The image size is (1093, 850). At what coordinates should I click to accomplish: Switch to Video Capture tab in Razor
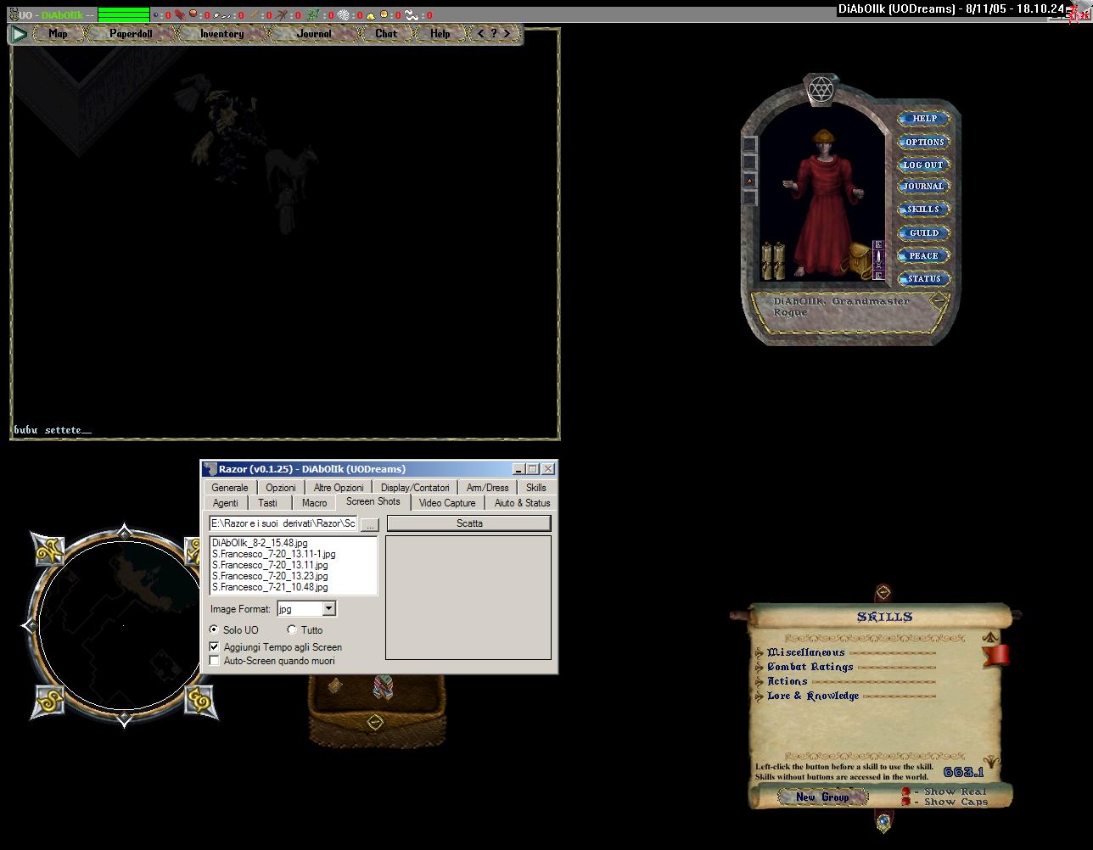click(x=447, y=503)
